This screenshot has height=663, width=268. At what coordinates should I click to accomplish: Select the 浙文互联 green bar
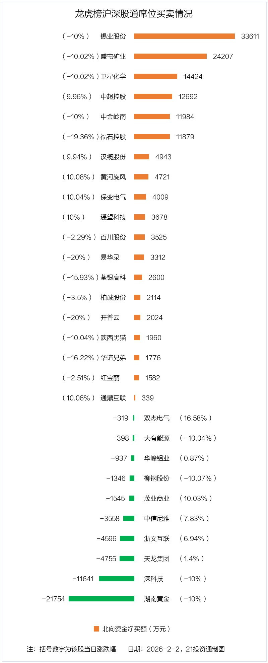point(127,538)
